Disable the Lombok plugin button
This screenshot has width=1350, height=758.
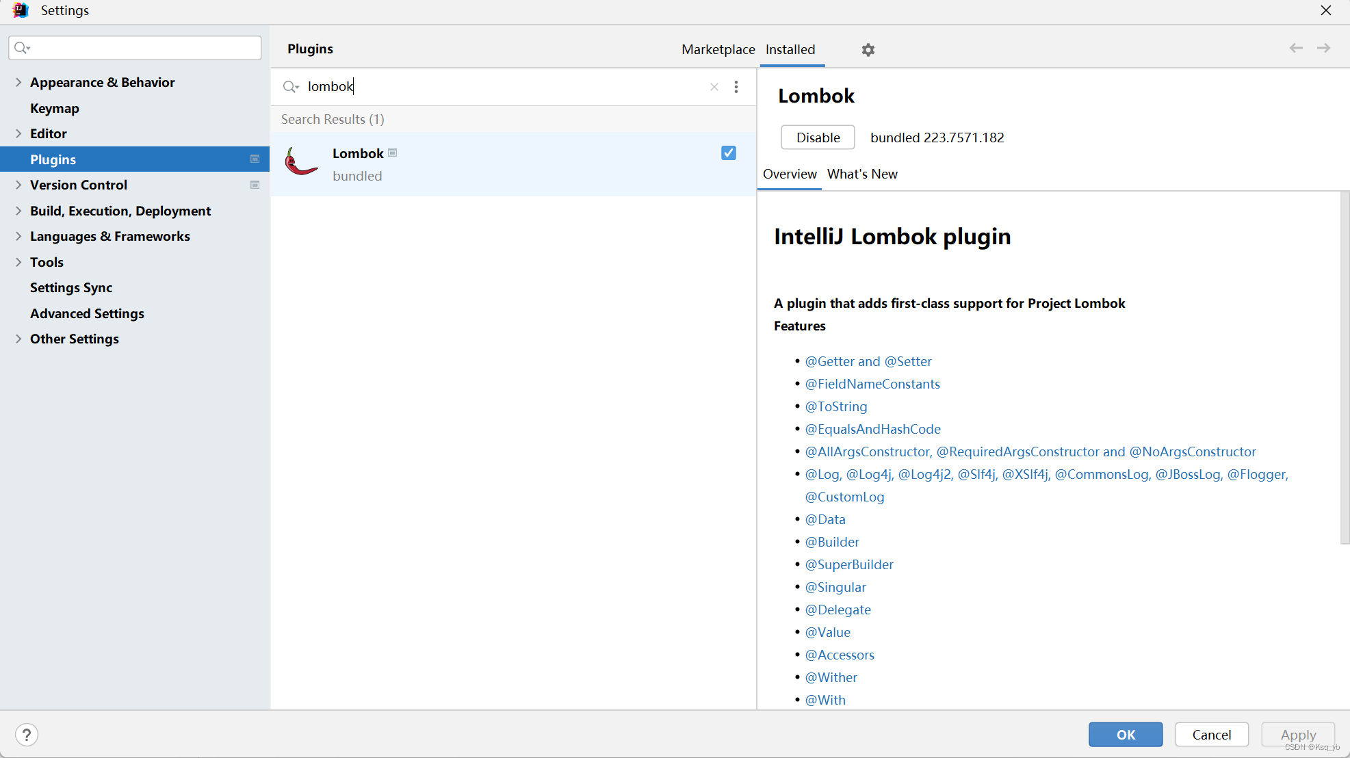coord(818,138)
